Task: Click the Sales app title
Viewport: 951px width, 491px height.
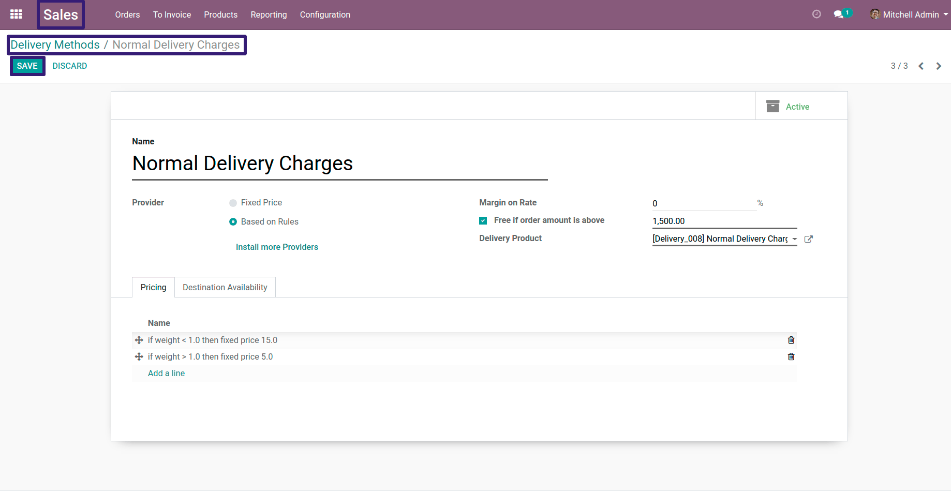Action: coord(61,14)
